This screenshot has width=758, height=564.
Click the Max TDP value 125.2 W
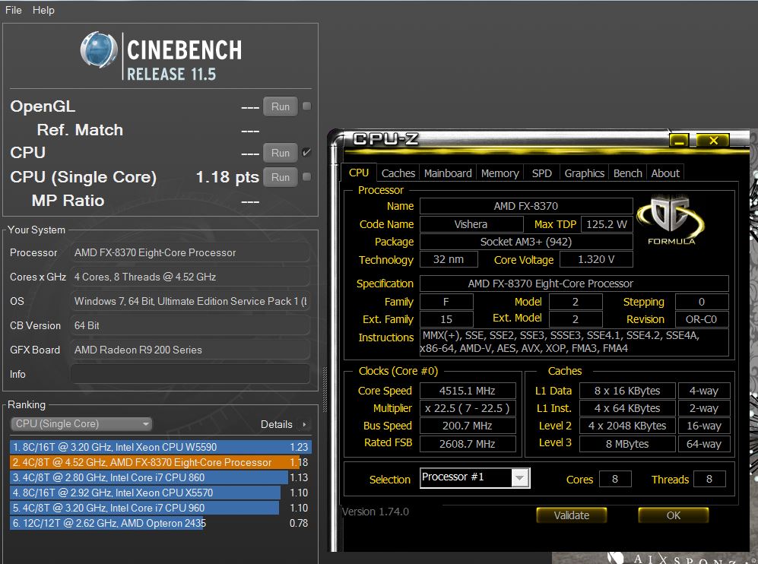pos(607,224)
